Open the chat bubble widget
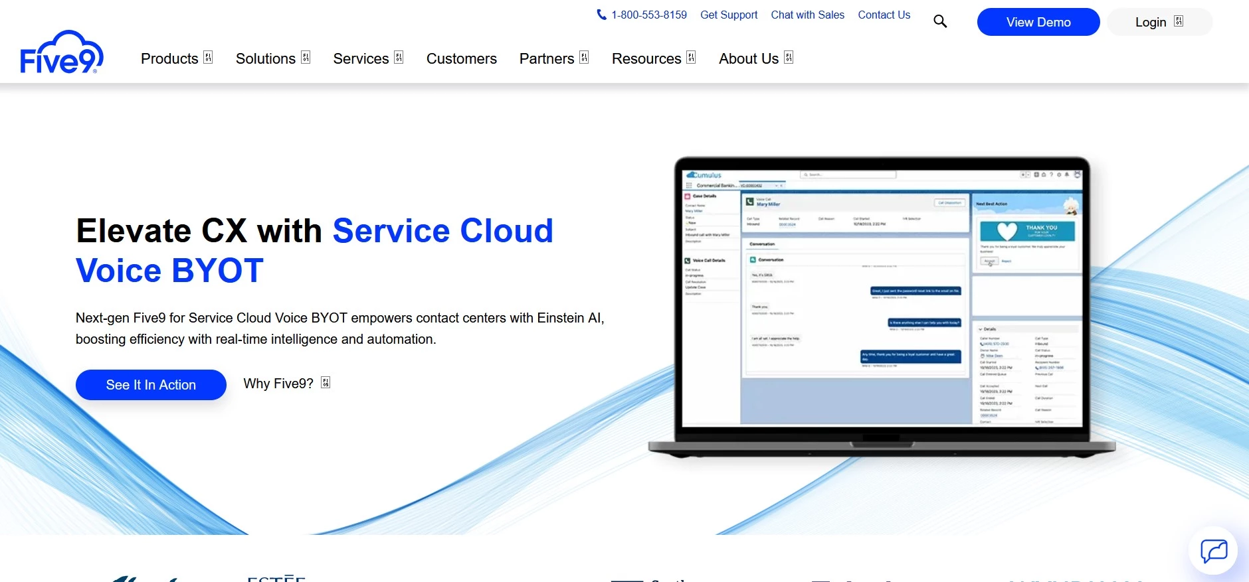 [1214, 551]
